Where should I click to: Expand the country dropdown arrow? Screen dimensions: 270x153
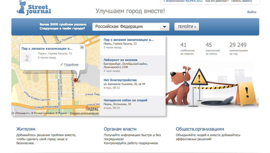click(165, 27)
